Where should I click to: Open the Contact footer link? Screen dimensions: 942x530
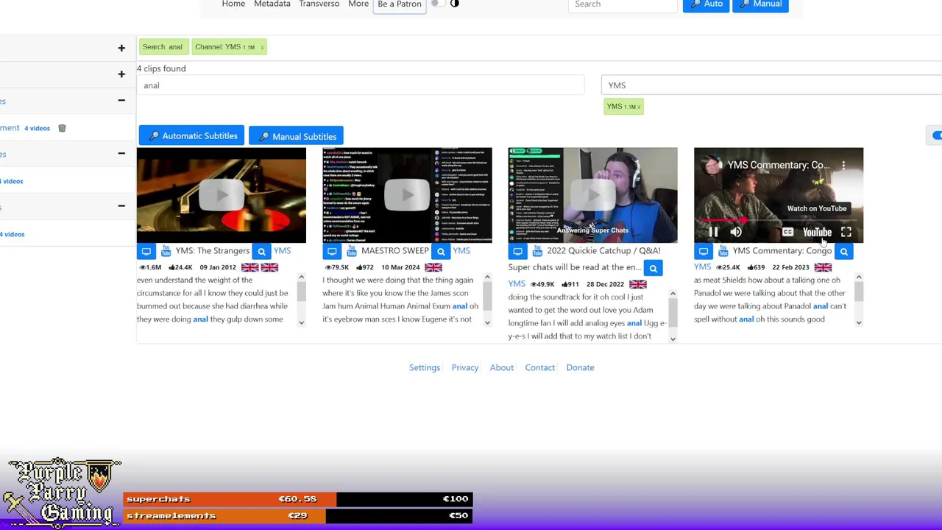(540, 367)
